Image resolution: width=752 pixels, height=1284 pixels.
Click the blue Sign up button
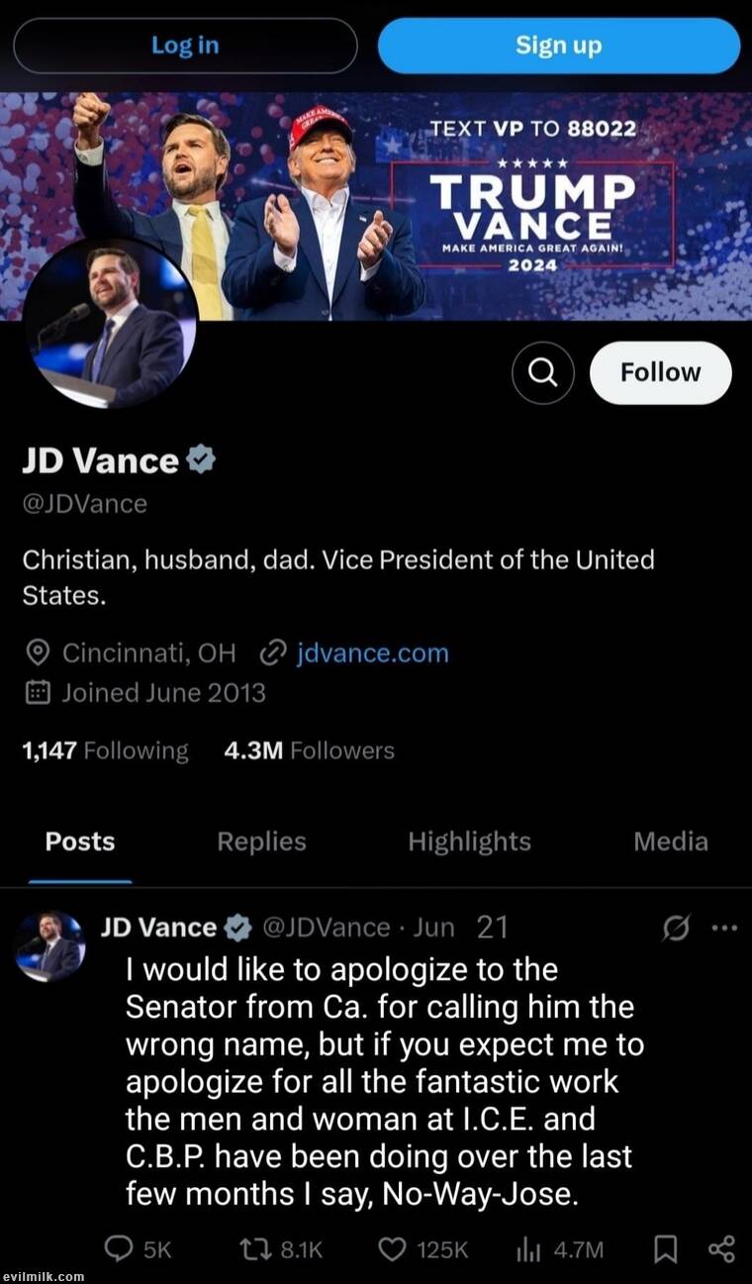pyautogui.click(x=558, y=46)
